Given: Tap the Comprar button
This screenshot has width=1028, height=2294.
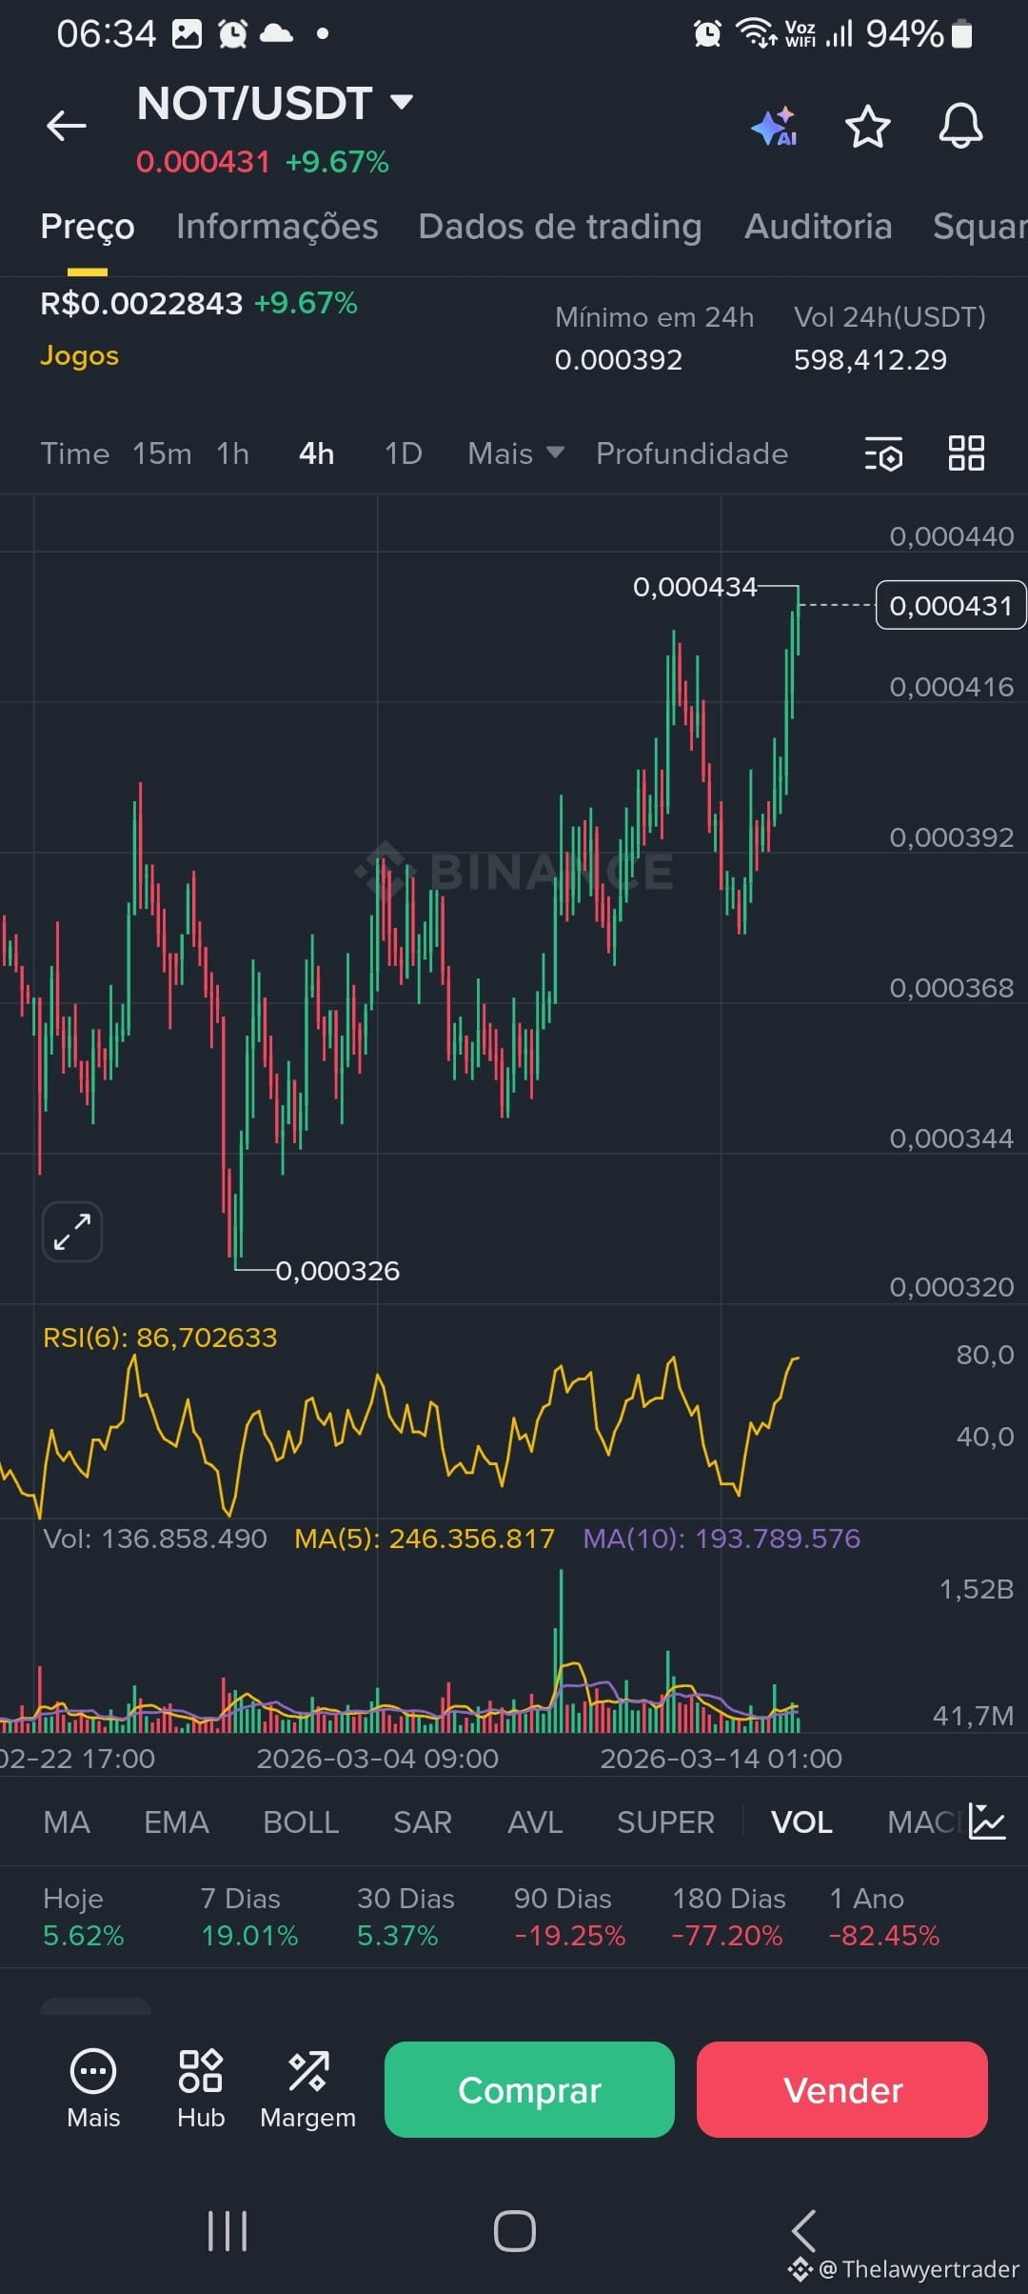Looking at the screenshot, I should (x=529, y=2089).
